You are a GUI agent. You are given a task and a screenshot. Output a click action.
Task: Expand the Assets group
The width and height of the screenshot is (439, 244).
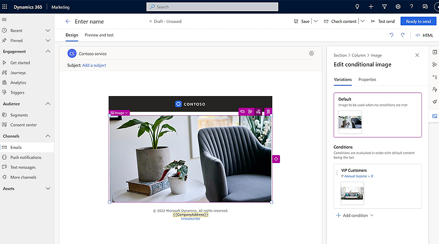point(48,188)
